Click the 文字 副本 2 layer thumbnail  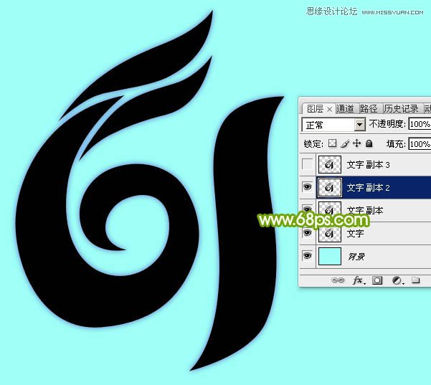click(x=330, y=188)
